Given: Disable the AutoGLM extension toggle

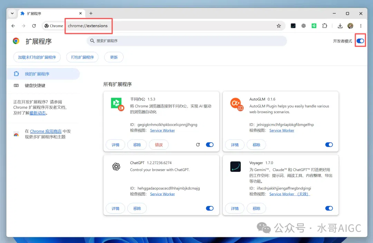Looking at the screenshot, I should point(329,145).
